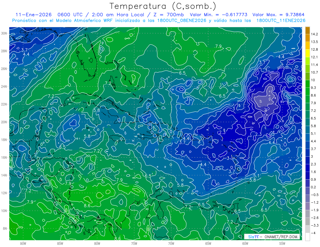The image size is (320, 247).
Task: Click the "65W" longitude axis label
Action: pos(208,244)
